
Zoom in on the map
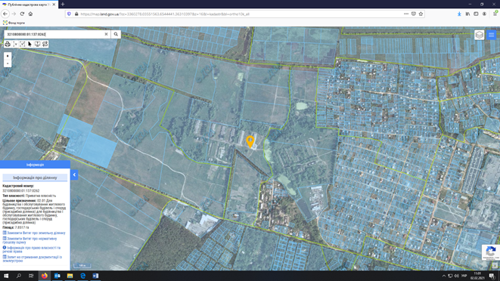pyautogui.click(x=8, y=56)
